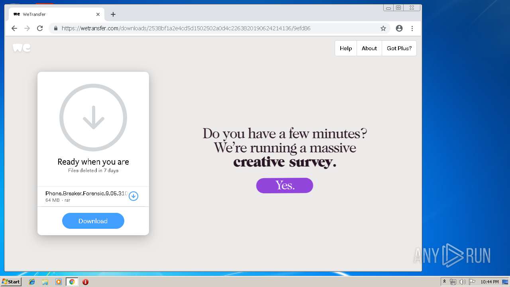Click the large circular download arrow

pyautogui.click(x=93, y=118)
